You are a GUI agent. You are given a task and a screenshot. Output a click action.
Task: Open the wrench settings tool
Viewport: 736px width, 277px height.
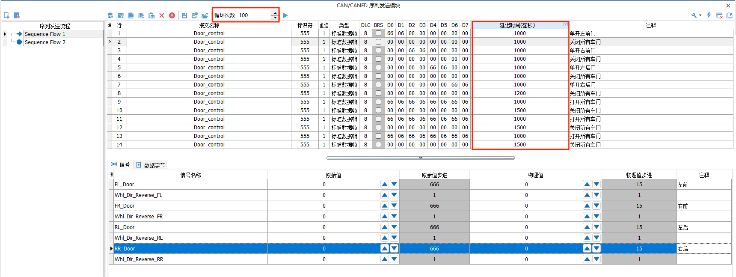tap(694, 15)
